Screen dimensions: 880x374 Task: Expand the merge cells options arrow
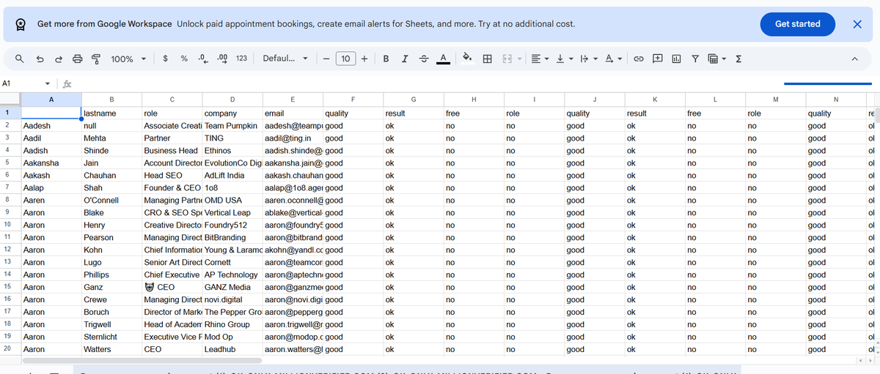521,59
